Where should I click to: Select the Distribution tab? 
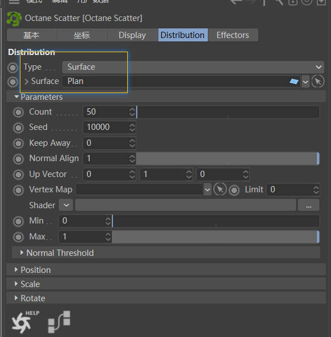point(183,35)
